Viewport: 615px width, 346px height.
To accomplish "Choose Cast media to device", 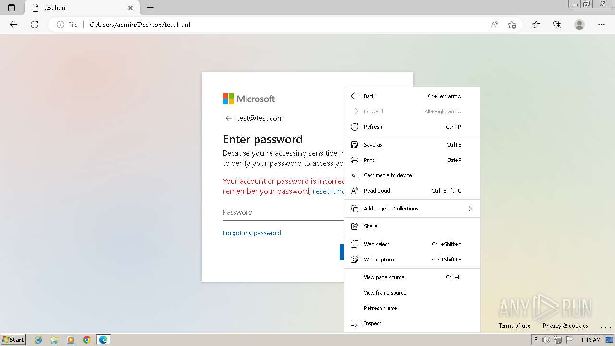I will [412, 175].
